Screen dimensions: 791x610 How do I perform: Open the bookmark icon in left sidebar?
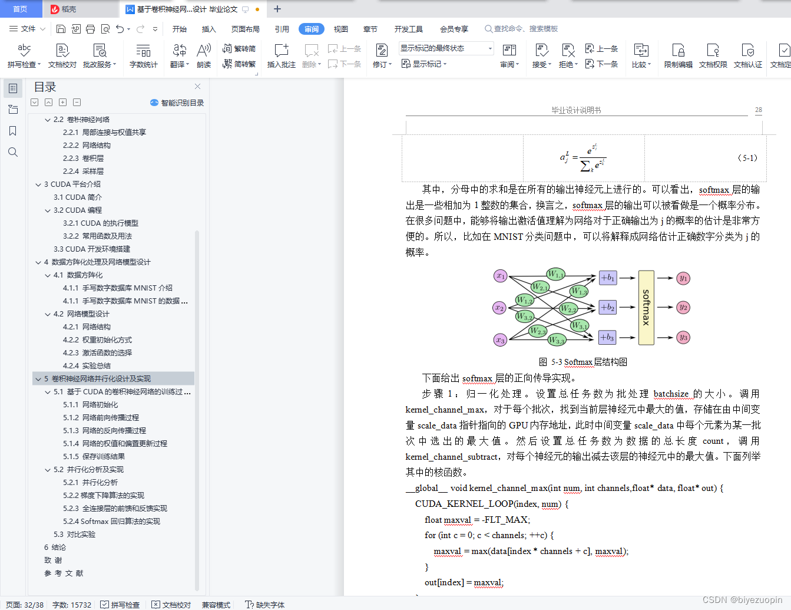13,131
